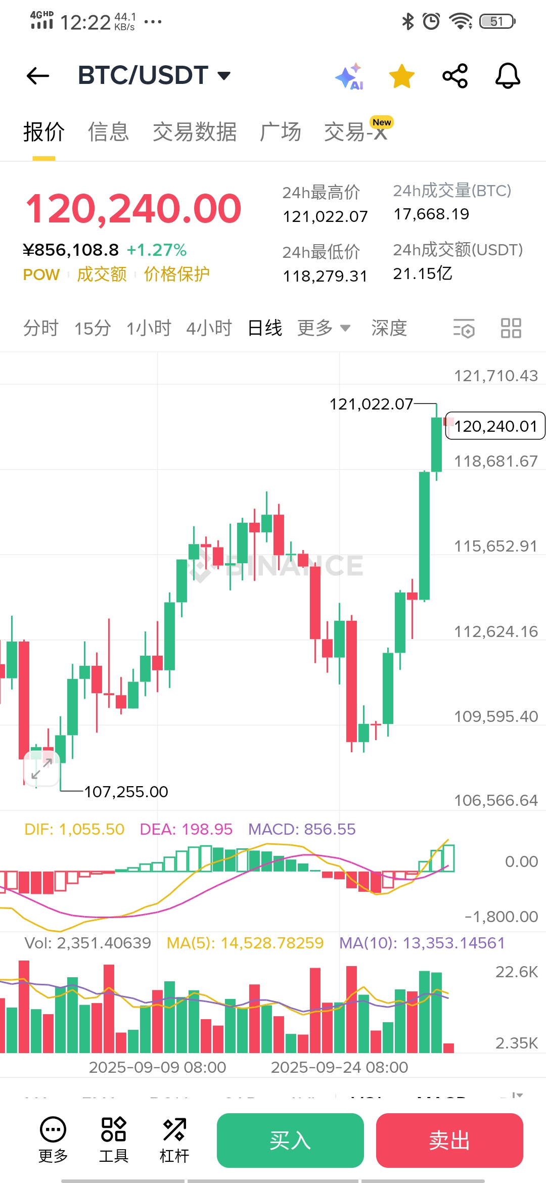Open price alert bell icon
This screenshot has width=546, height=1183.
coord(508,76)
